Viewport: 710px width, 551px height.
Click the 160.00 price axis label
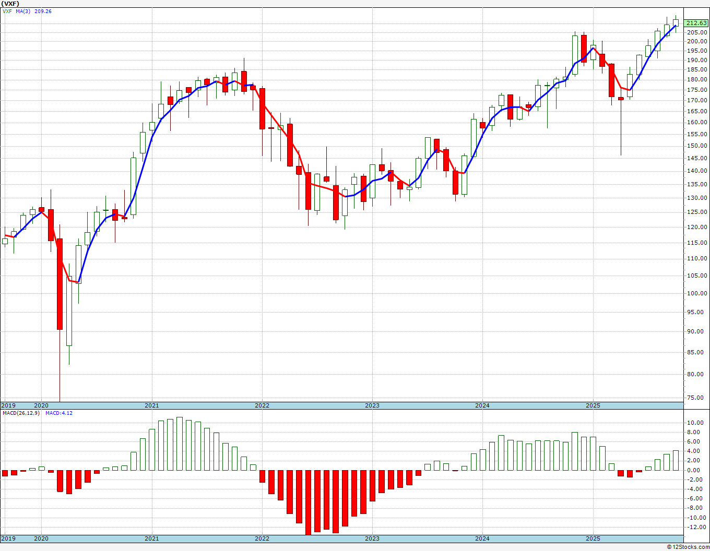tap(697, 123)
